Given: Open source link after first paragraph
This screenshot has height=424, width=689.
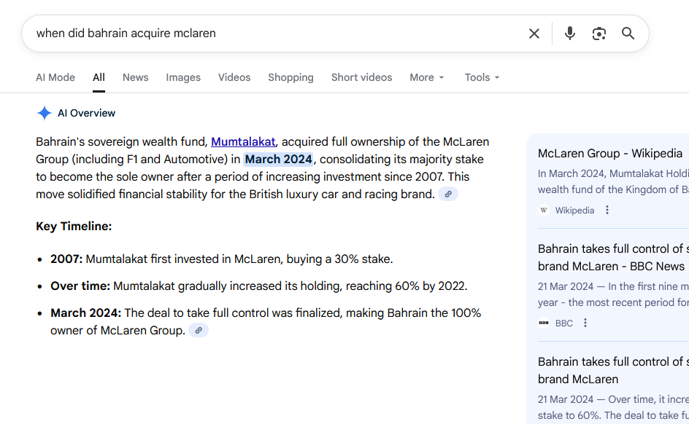Looking at the screenshot, I should coord(448,195).
